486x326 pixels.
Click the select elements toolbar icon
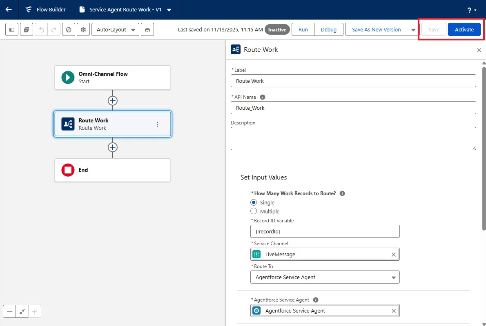(27, 30)
